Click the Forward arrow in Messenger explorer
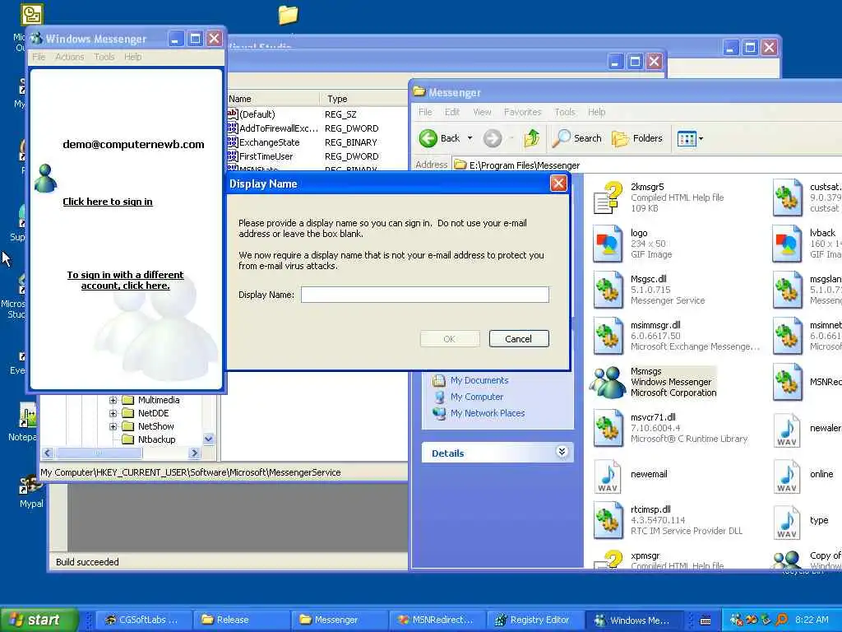 click(x=492, y=138)
